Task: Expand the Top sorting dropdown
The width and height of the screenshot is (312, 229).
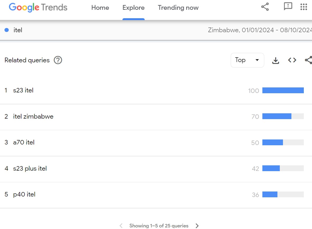Action: point(247,60)
